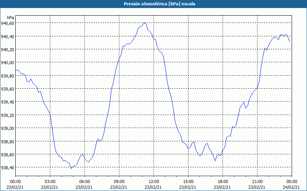Select the 938,60 pressure axis label

(x=7, y=155)
